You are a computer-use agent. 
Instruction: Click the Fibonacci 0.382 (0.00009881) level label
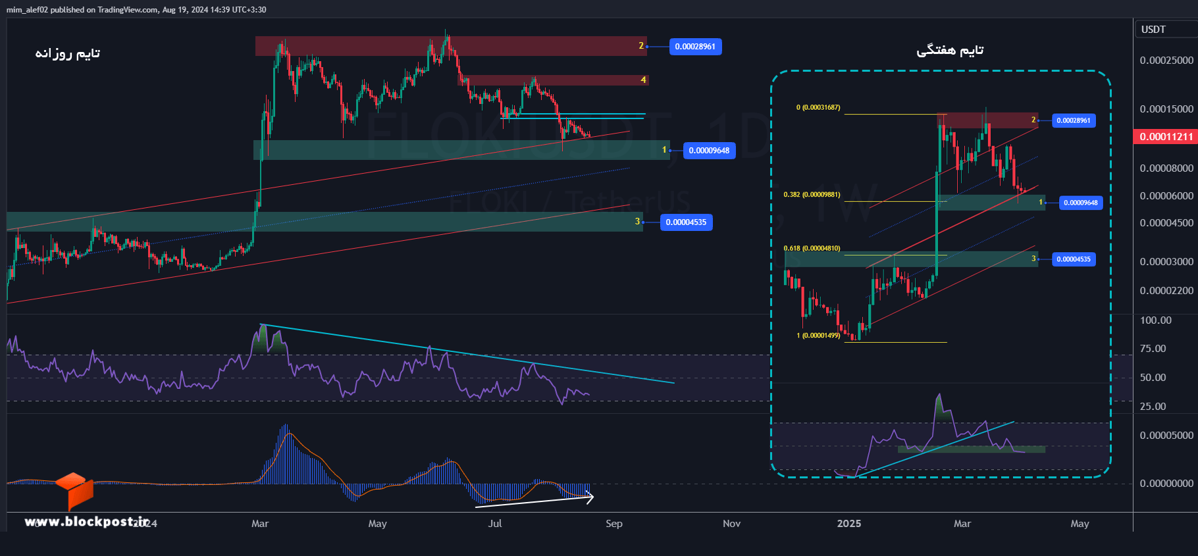(x=812, y=195)
